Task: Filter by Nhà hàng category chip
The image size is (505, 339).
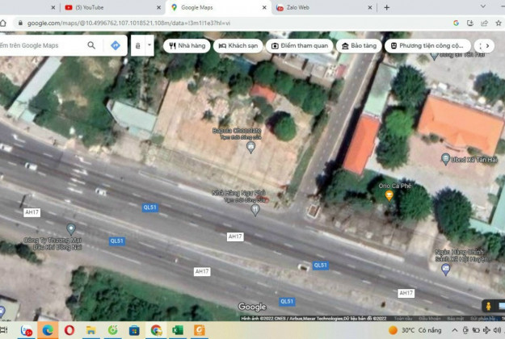Action: point(187,46)
